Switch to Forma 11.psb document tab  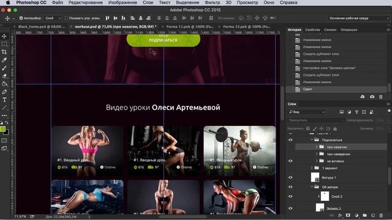(x=190, y=26)
